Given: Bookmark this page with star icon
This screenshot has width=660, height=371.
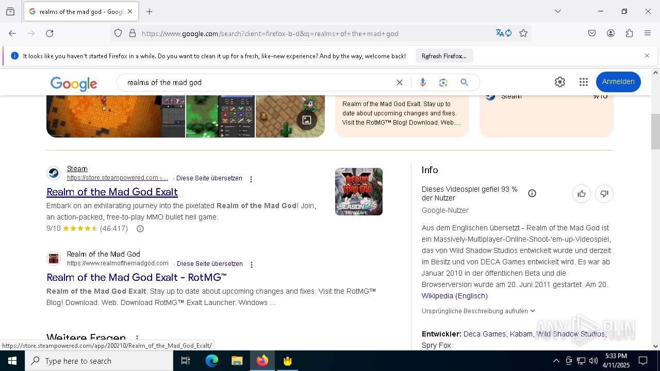Looking at the screenshot, I should (523, 33).
